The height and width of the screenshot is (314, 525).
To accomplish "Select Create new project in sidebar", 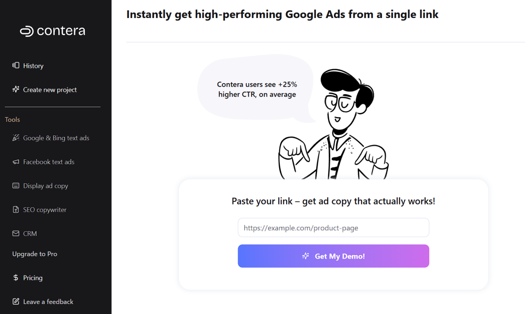I will [50, 90].
